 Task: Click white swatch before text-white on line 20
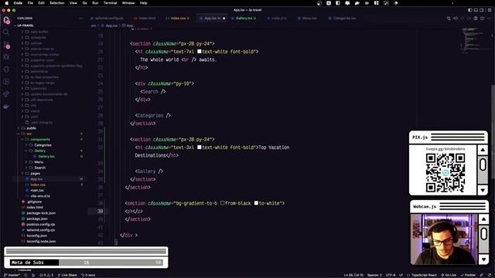[x=200, y=52]
